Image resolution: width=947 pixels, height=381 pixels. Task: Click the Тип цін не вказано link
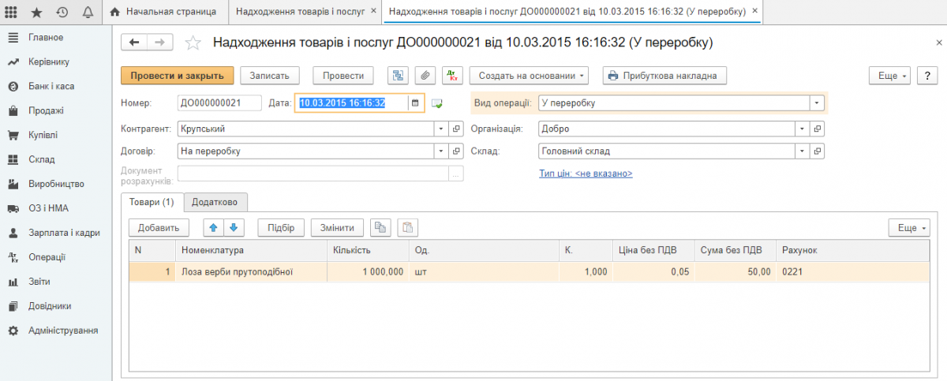[x=585, y=174]
